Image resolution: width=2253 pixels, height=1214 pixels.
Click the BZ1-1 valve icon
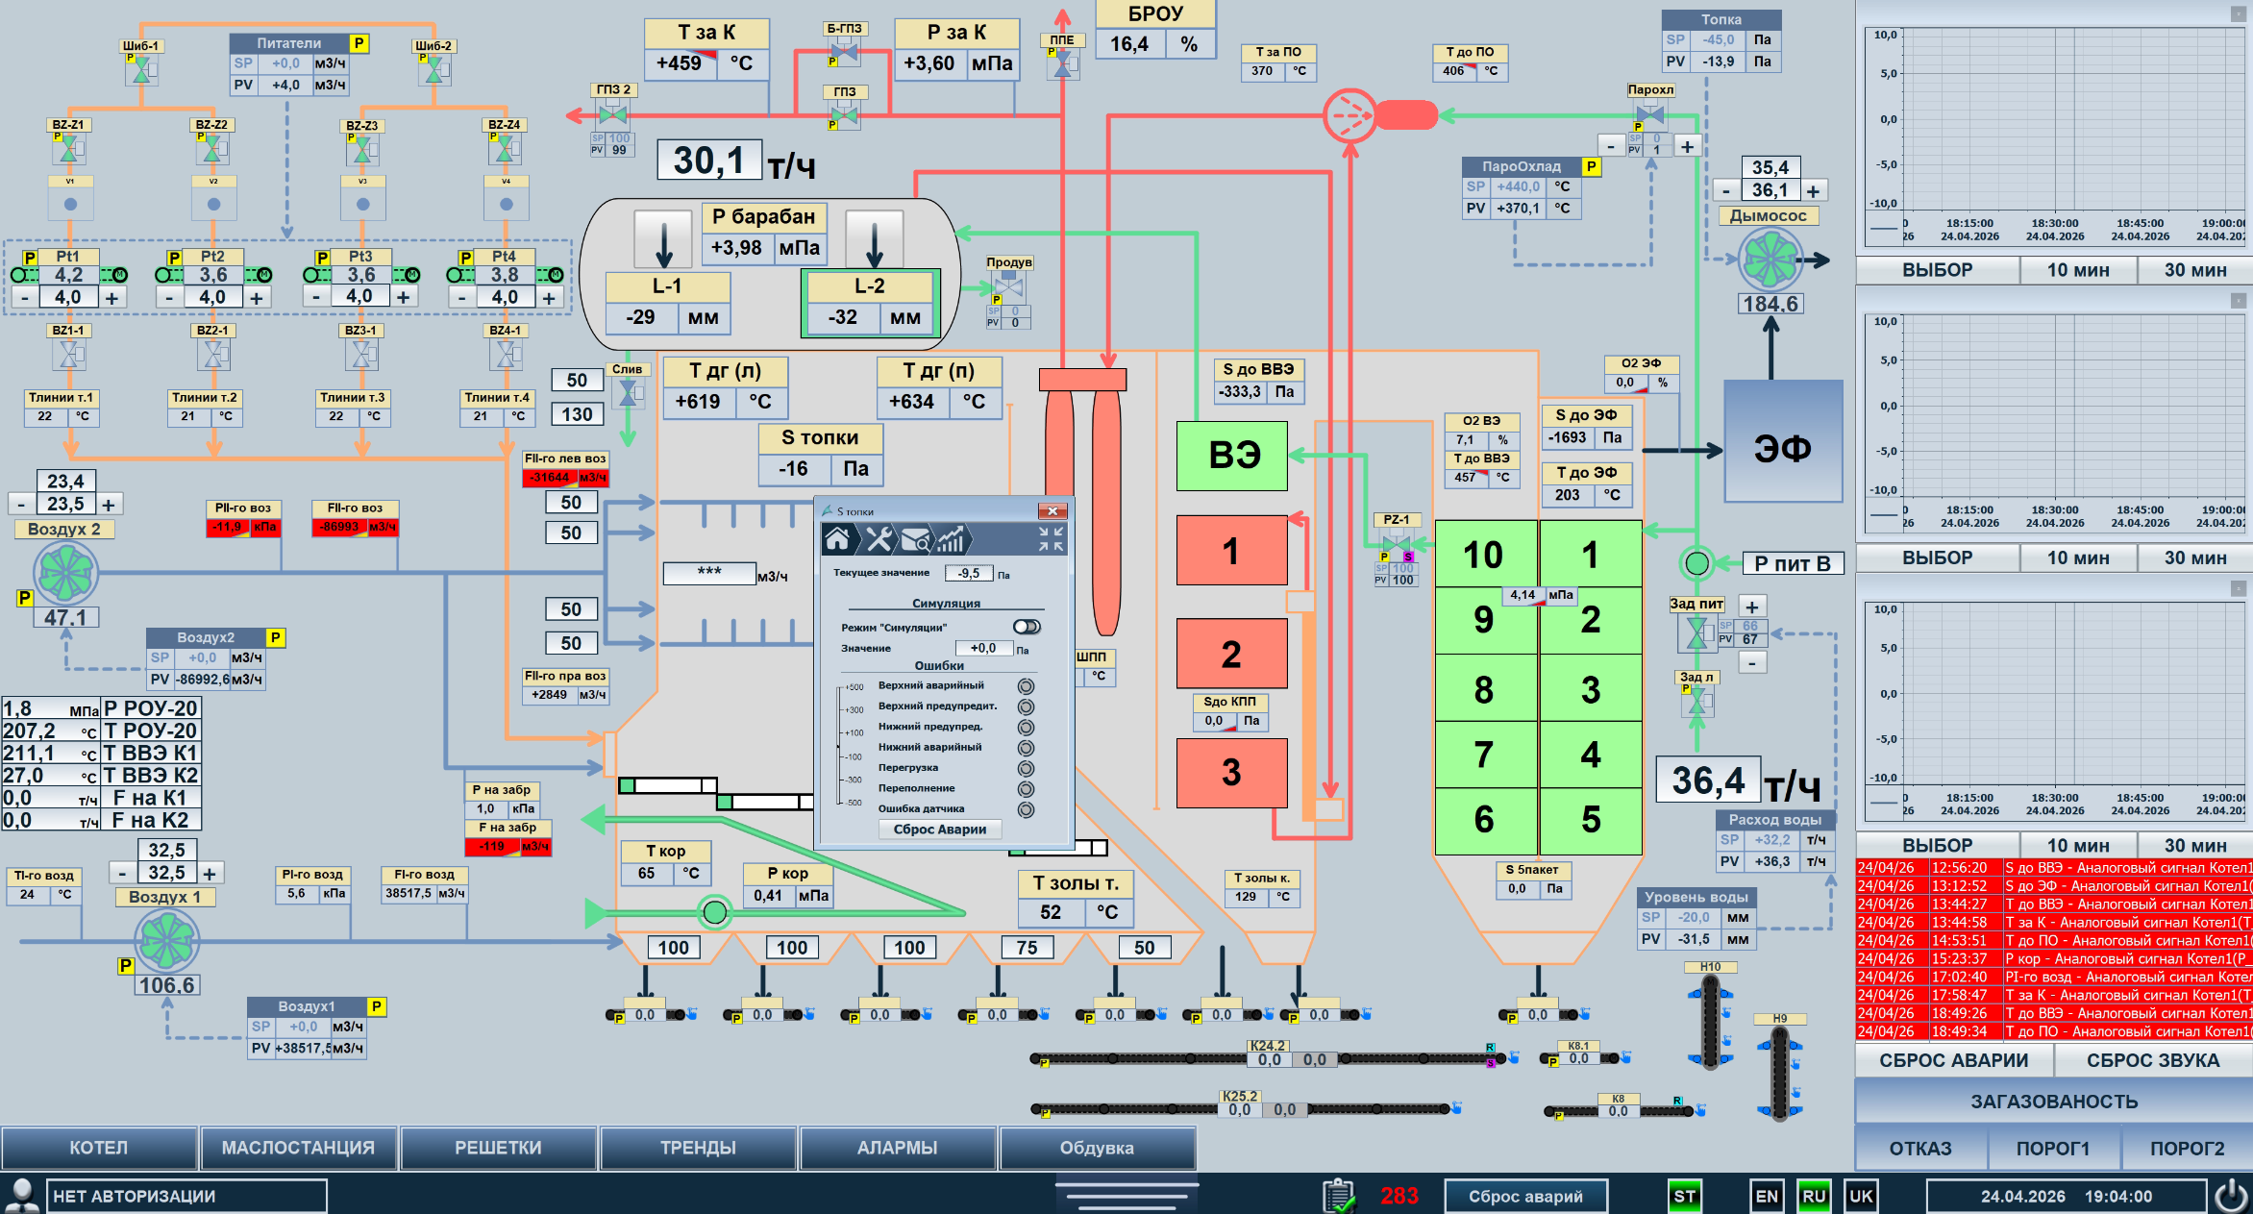(x=69, y=354)
